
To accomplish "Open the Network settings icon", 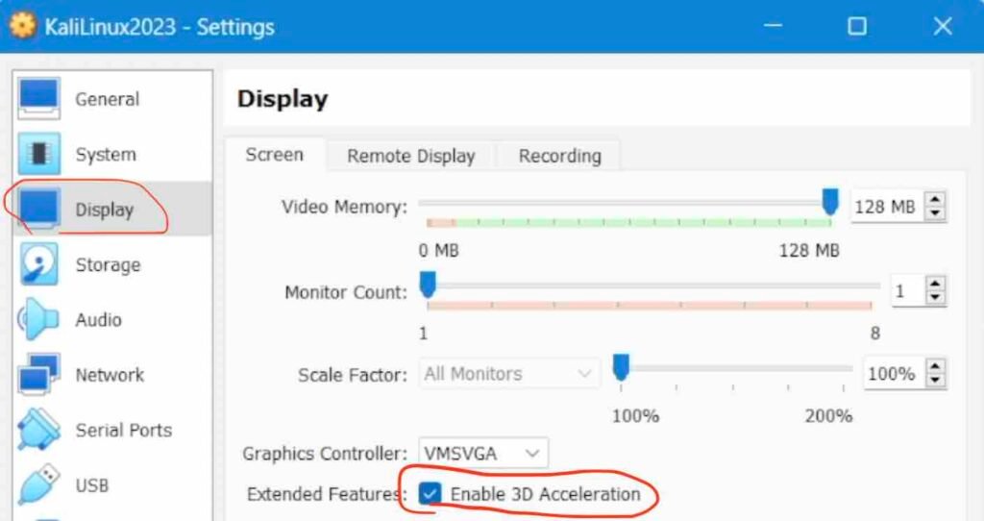I will [39, 375].
